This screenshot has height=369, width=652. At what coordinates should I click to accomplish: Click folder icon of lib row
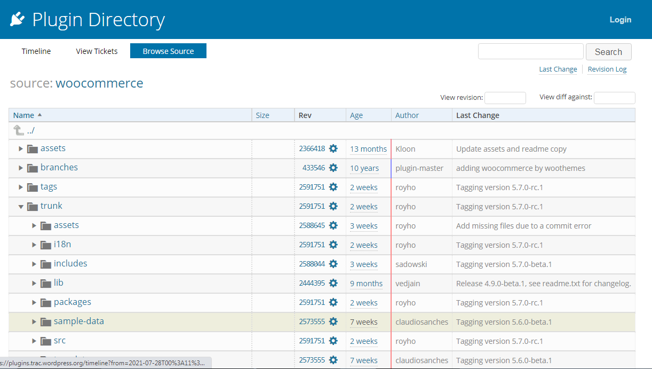(x=46, y=283)
